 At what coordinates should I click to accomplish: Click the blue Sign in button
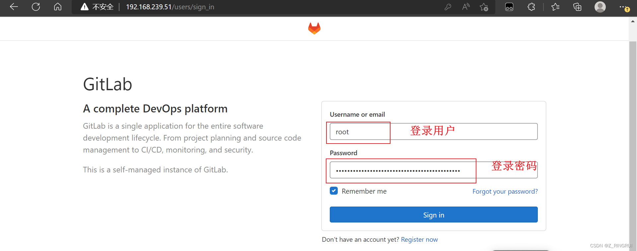pyautogui.click(x=434, y=215)
